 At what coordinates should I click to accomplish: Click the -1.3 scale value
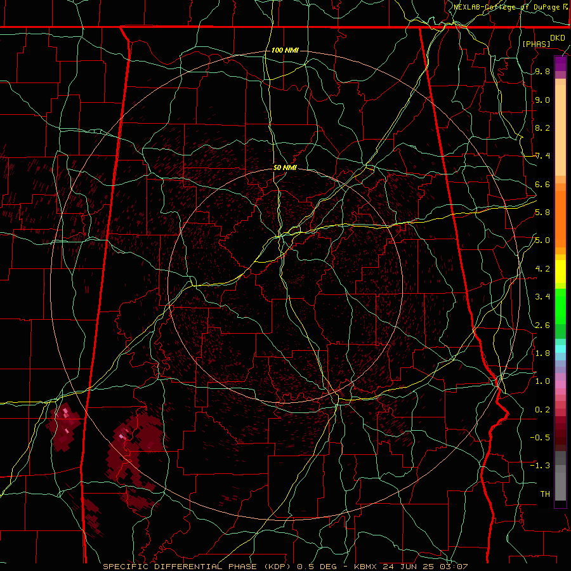click(540, 466)
